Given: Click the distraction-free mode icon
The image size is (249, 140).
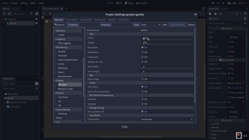Looking at the screenshot, I should point(203,9).
